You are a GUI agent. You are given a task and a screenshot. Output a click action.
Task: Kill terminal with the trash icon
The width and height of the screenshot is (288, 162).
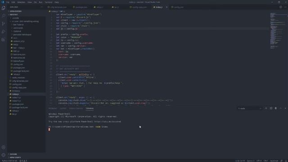pos(276,108)
